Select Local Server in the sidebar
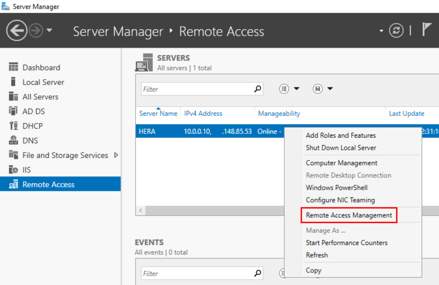 click(x=42, y=82)
